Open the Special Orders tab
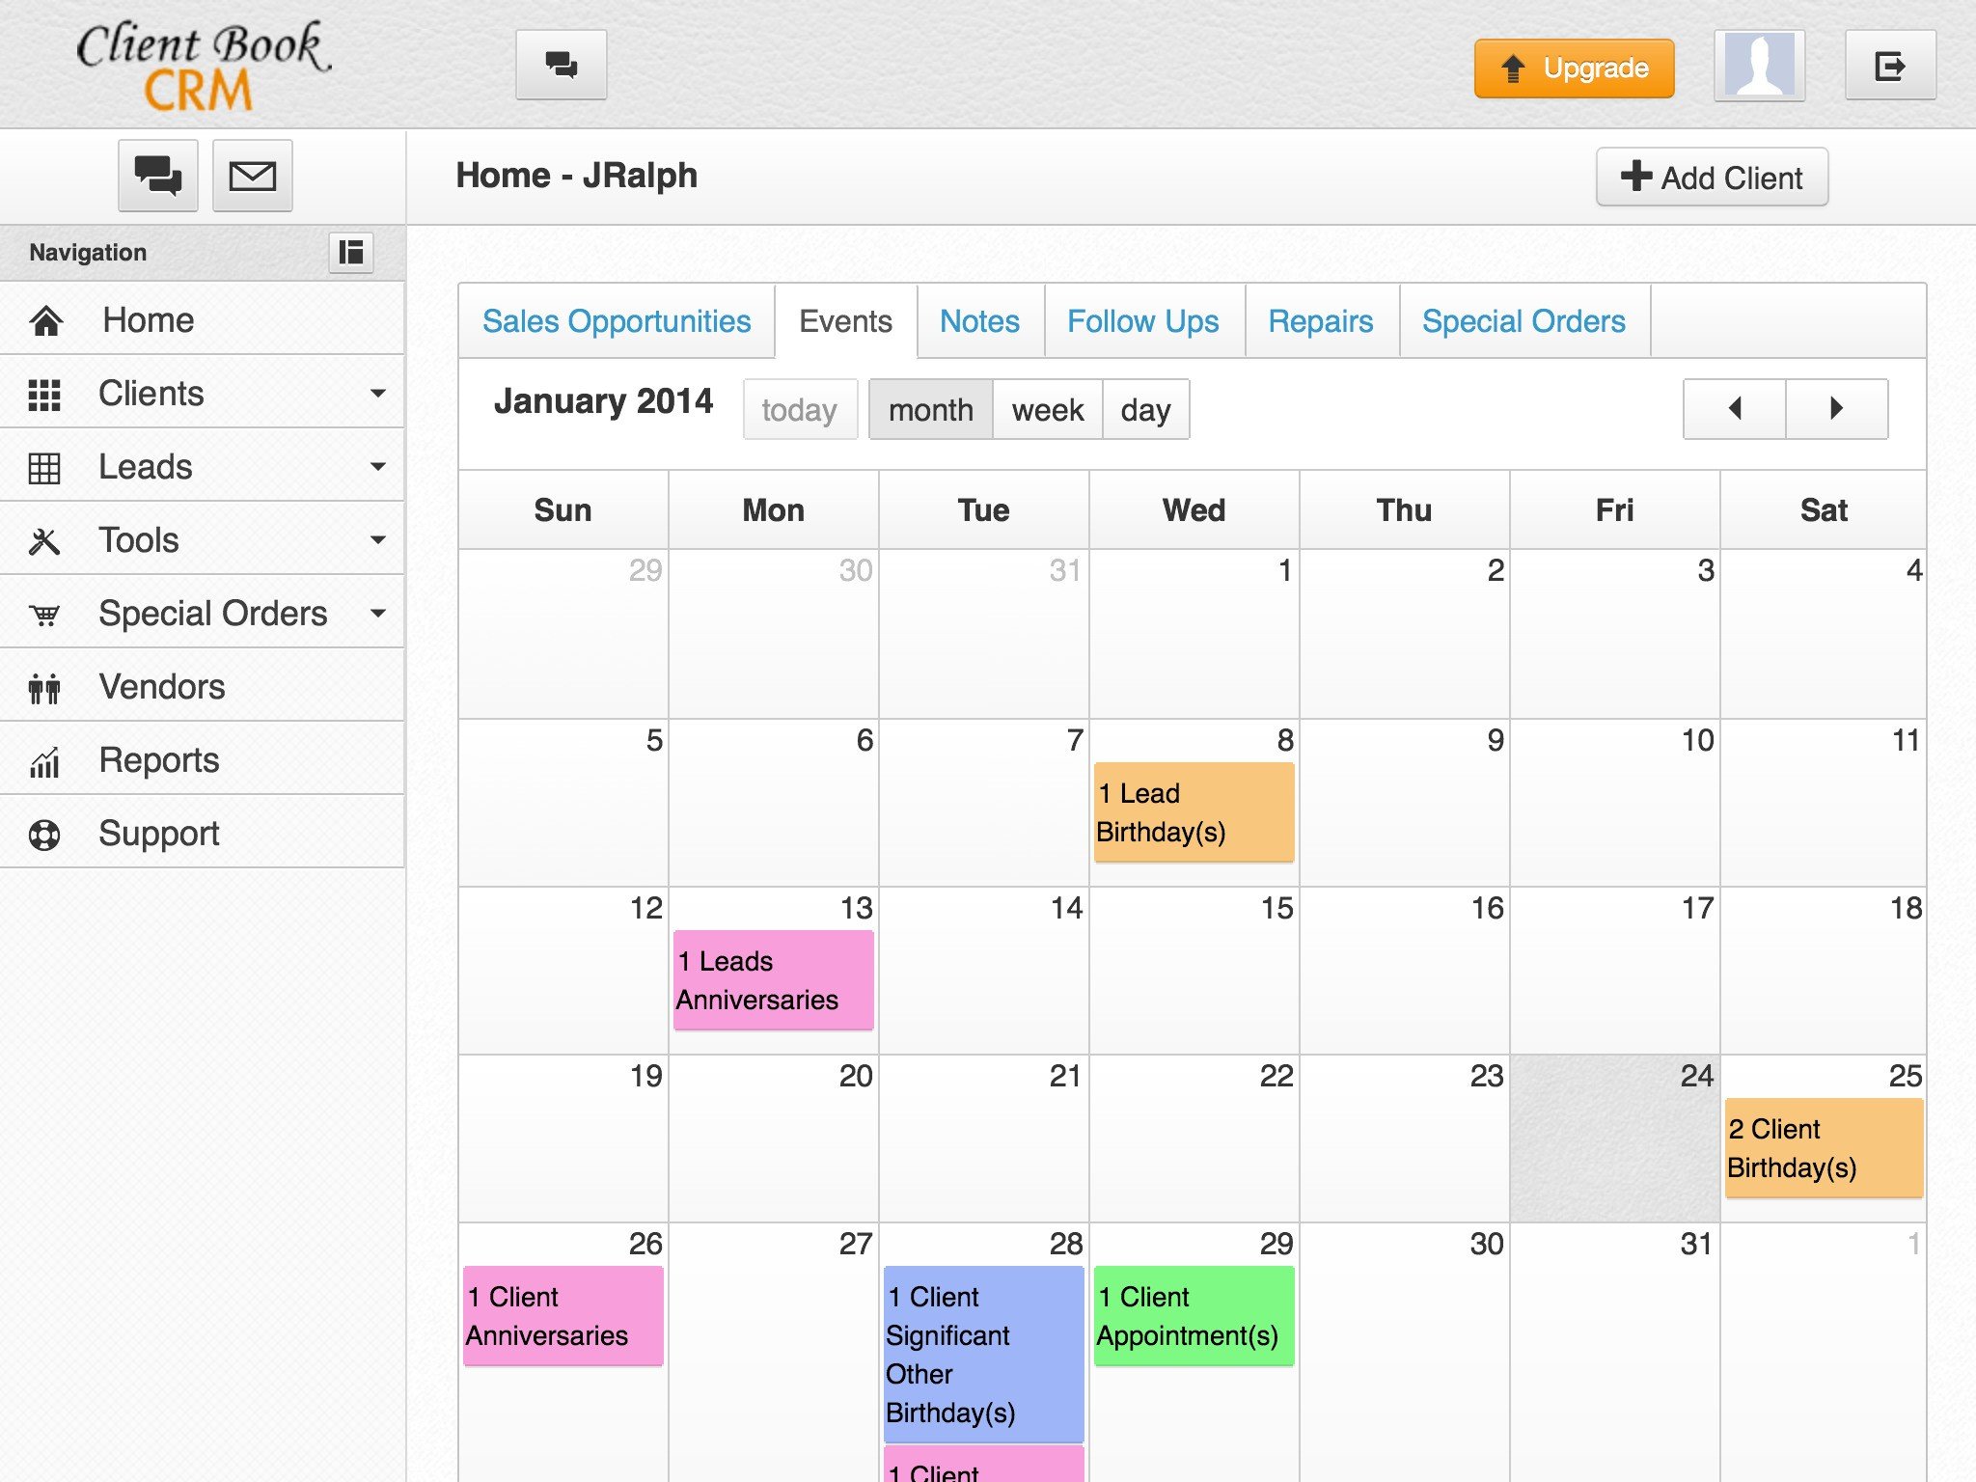This screenshot has width=1976, height=1482. pyautogui.click(x=1523, y=321)
